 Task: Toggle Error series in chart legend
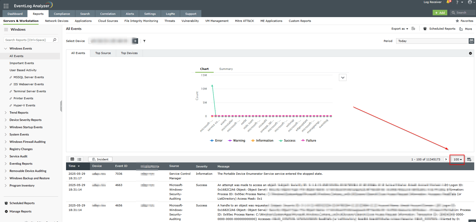coord(216,141)
